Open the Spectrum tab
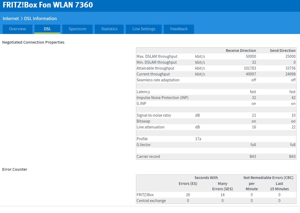Viewport: 300px width, 213px height. 77,29
